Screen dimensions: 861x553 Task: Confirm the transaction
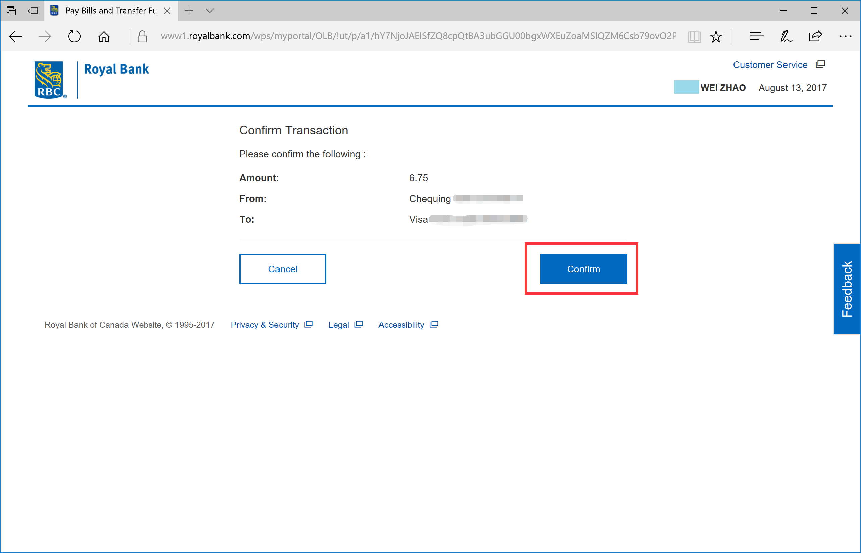pyautogui.click(x=583, y=269)
